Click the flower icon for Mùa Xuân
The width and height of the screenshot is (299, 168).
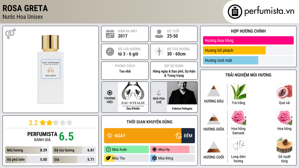click(108, 150)
